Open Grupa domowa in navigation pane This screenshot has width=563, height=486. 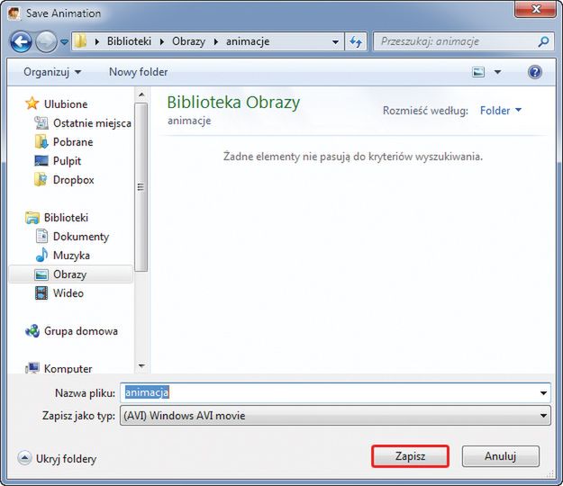(x=81, y=331)
